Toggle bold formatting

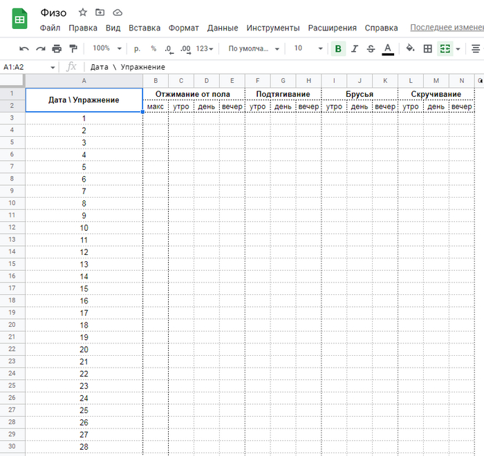(x=338, y=48)
